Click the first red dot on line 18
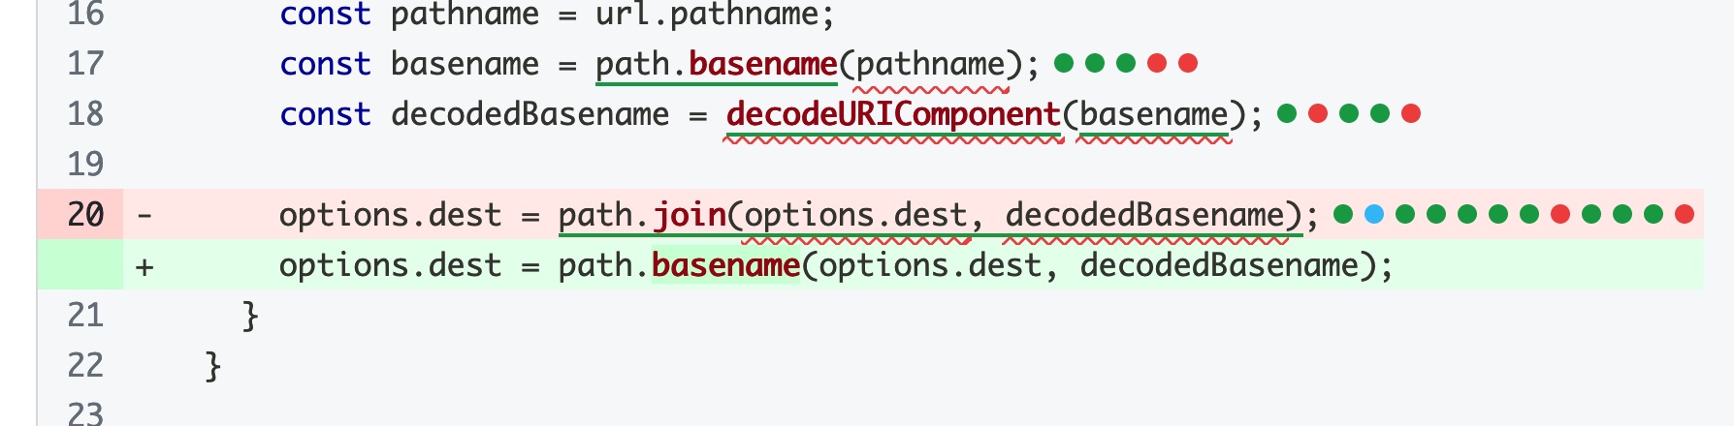The width and height of the screenshot is (1734, 426). 1318,113
